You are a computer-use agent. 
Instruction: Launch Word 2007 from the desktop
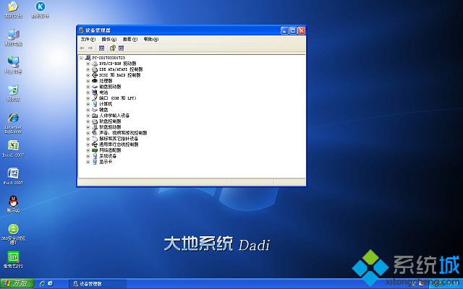pos(13,176)
